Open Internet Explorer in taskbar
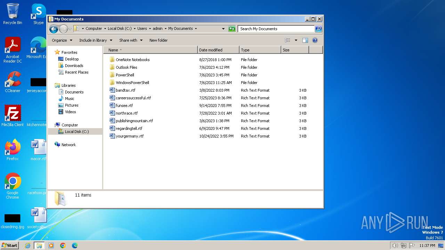The height and width of the screenshot is (250, 445). [27, 245]
